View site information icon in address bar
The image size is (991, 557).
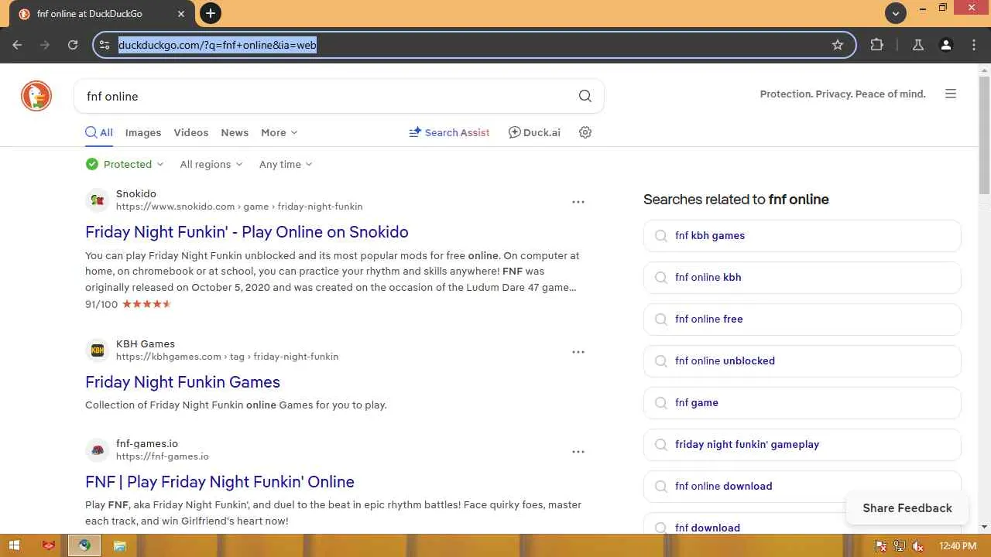[x=105, y=45]
